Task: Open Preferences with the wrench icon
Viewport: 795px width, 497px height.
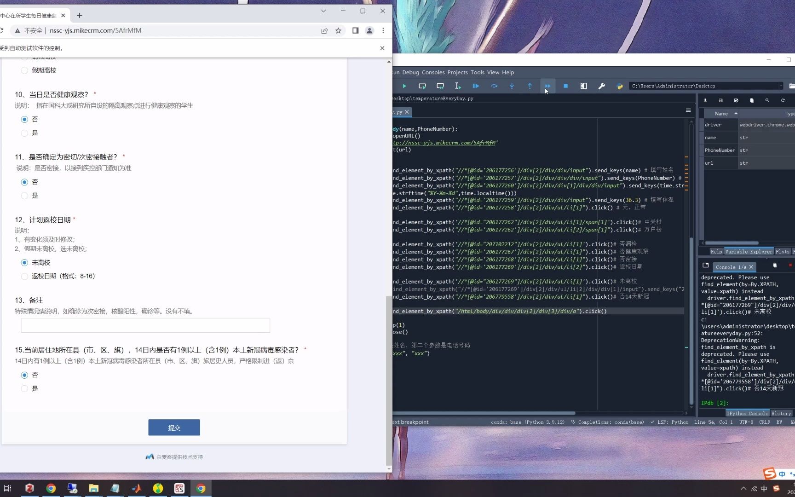Action: (x=601, y=86)
